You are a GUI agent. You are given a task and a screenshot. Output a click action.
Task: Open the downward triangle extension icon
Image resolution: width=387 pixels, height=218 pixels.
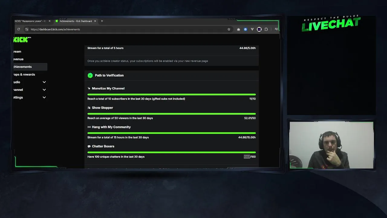[252, 29]
